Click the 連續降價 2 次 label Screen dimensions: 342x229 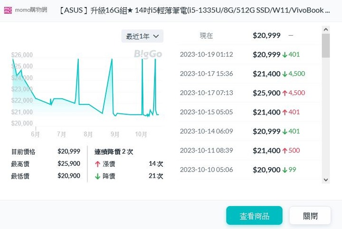coord(114,152)
